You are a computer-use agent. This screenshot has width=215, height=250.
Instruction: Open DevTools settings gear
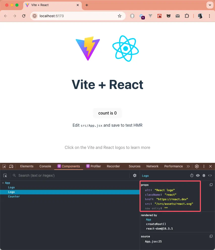[197, 166]
